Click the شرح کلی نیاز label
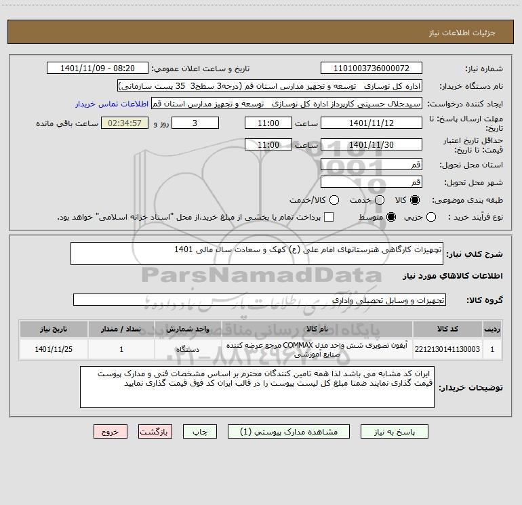The image size is (522, 505). [475, 254]
